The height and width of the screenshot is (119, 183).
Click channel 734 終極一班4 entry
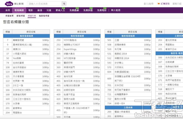128,104
